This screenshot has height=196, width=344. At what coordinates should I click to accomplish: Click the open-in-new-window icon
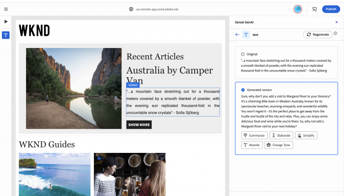click(x=315, y=9)
